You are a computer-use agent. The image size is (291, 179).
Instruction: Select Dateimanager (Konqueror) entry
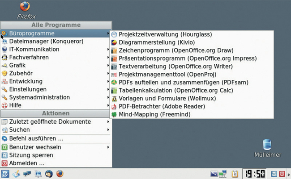55,41
